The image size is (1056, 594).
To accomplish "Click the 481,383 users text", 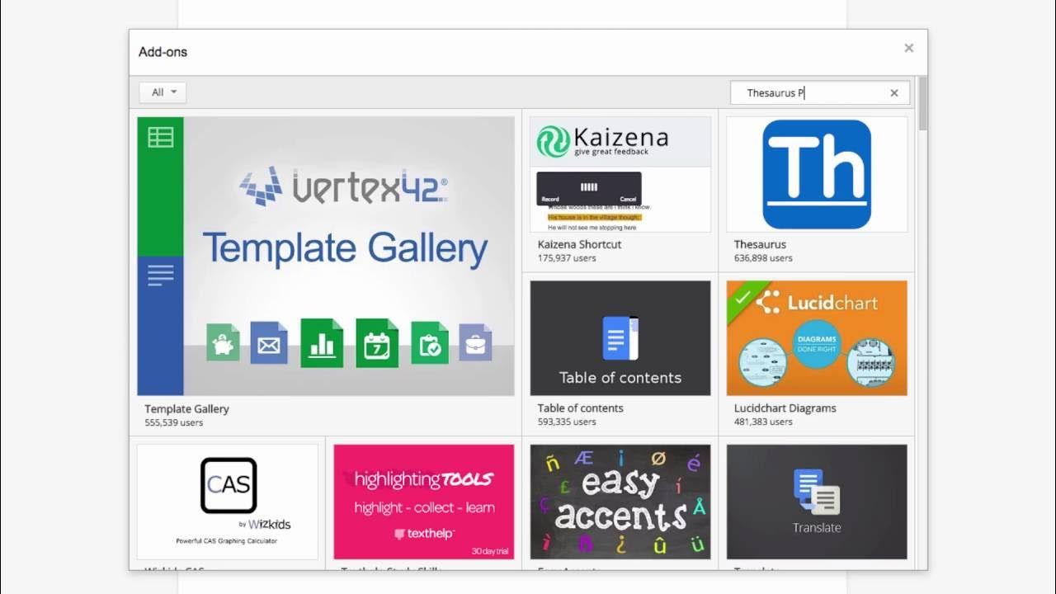I will click(763, 422).
